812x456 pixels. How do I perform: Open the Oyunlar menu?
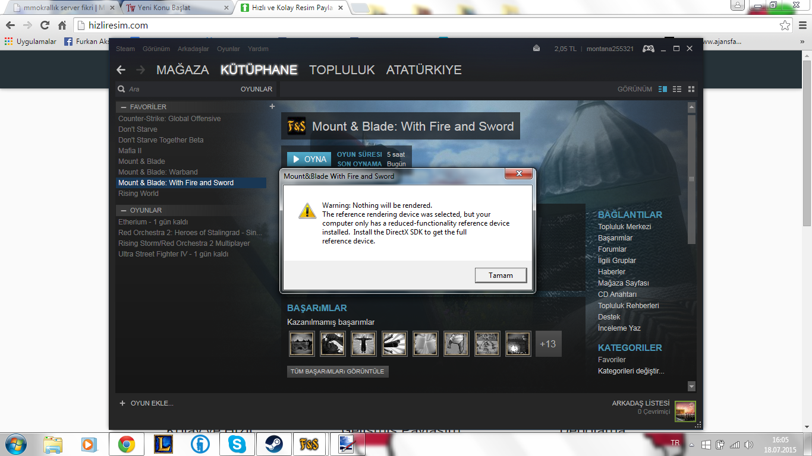(228, 49)
